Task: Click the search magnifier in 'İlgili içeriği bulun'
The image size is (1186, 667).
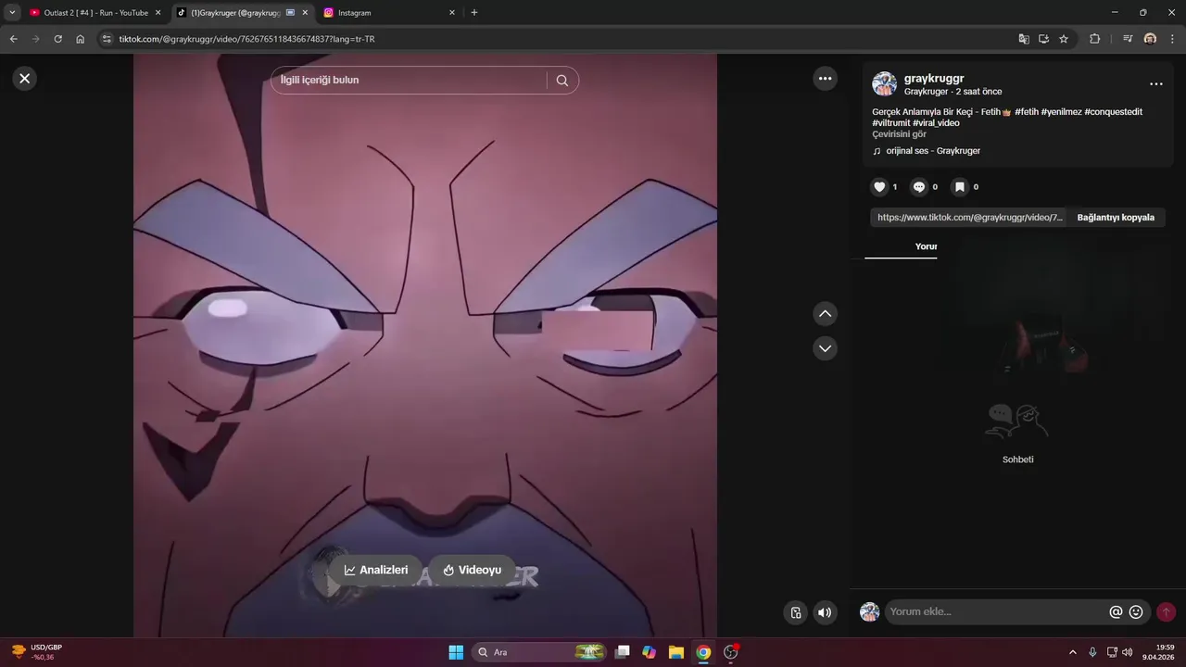Action: (561, 81)
